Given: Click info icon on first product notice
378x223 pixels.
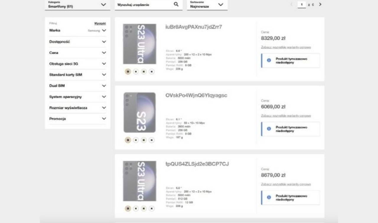Looking at the screenshot, I should coord(269,60).
